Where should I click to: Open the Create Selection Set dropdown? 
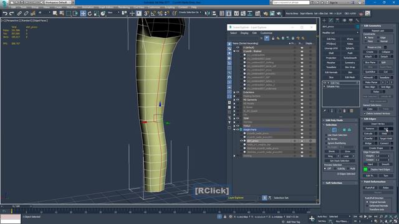(190, 12)
